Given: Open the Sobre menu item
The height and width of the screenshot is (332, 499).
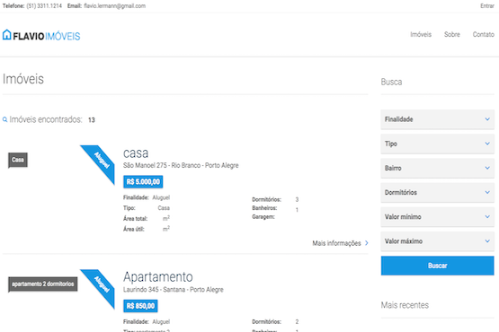Looking at the screenshot, I should click(x=452, y=34).
